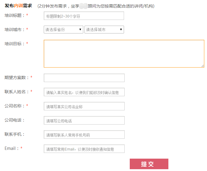Click the 培训目标 field label
The image size is (207, 171).
click(x=14, y=44)
